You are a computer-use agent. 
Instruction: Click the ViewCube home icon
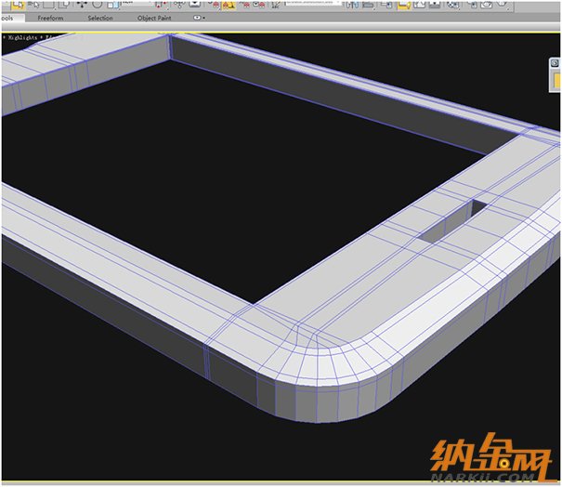(554, 61)
